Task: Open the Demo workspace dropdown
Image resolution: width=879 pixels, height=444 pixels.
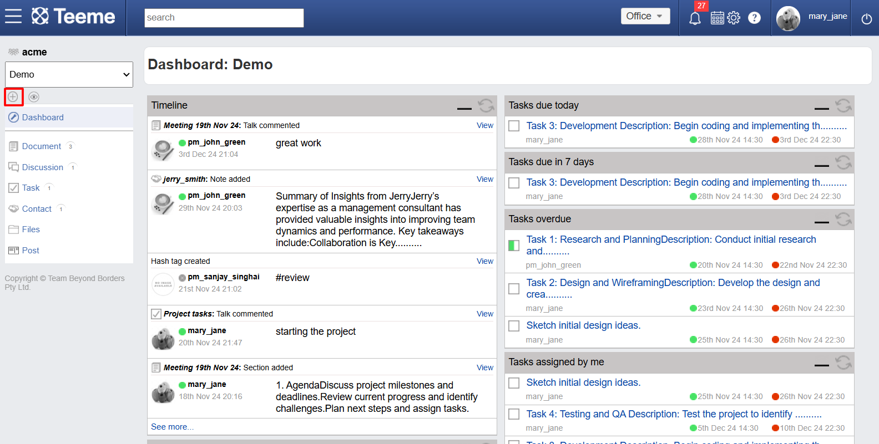Action: point(69,74)
